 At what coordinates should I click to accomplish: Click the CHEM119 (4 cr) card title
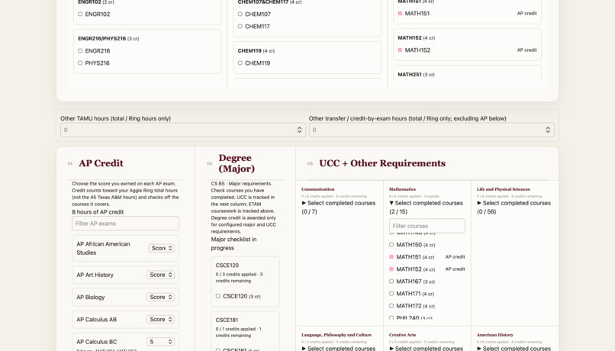256,50
